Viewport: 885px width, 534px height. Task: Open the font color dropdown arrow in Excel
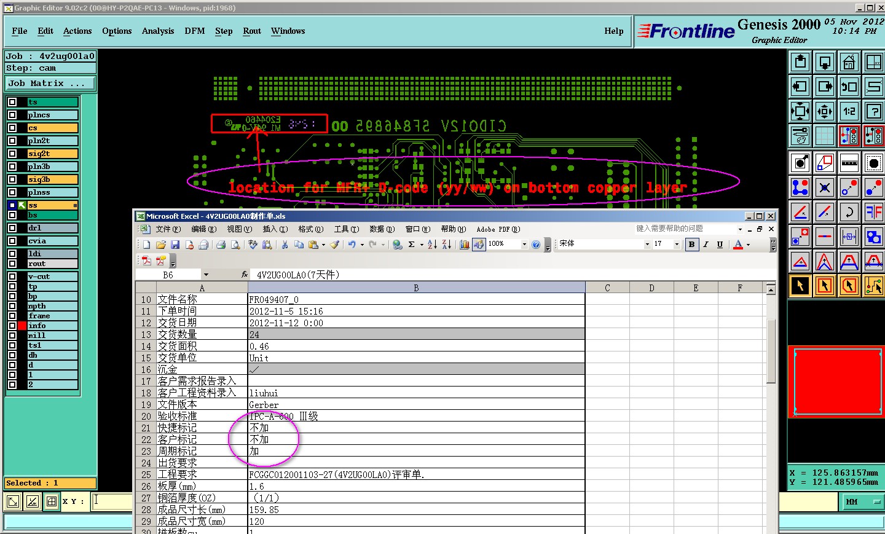pyautogui.click(x=748, y=245)
